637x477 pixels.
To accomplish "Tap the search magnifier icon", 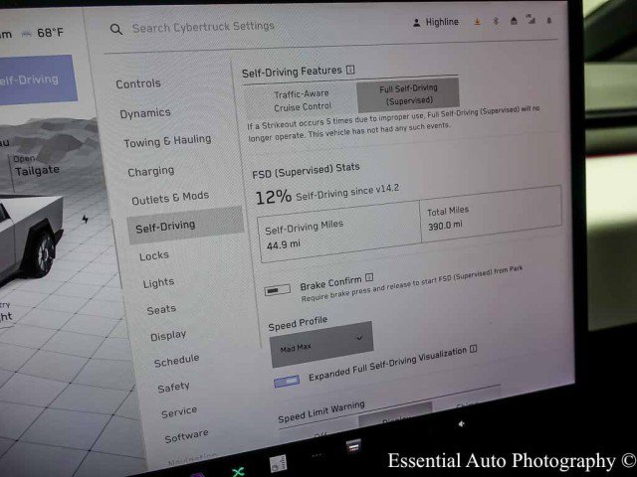I will tap(116, 29).
